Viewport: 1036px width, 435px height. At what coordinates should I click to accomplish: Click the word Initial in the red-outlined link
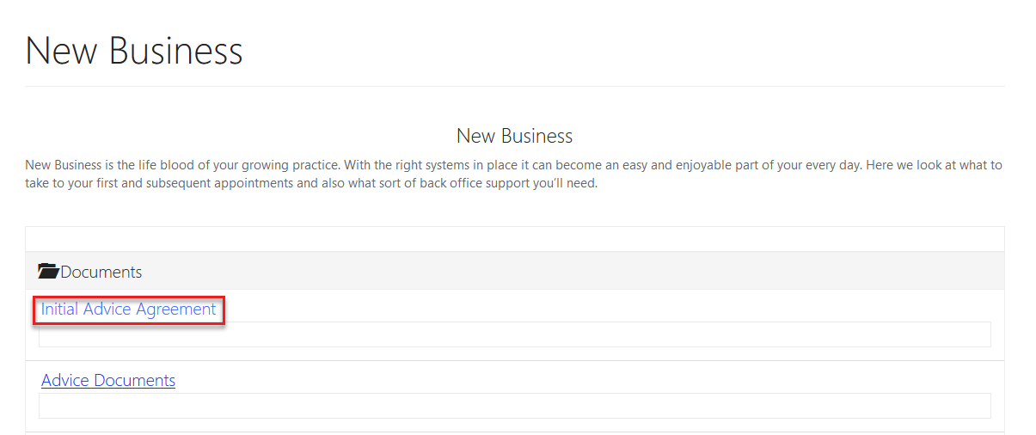click(60, 309)
